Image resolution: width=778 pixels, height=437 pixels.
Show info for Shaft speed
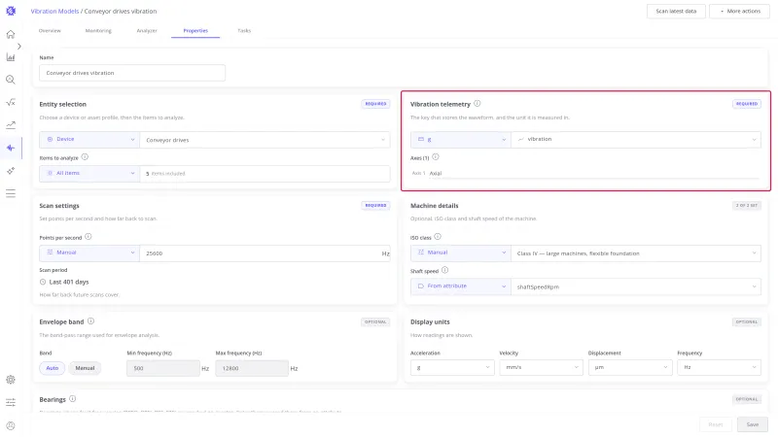click(444, 271)
